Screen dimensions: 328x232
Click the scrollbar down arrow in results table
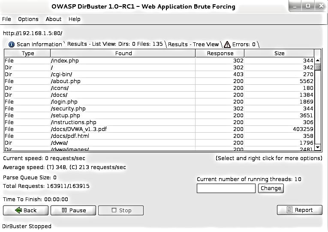(318, 147)
